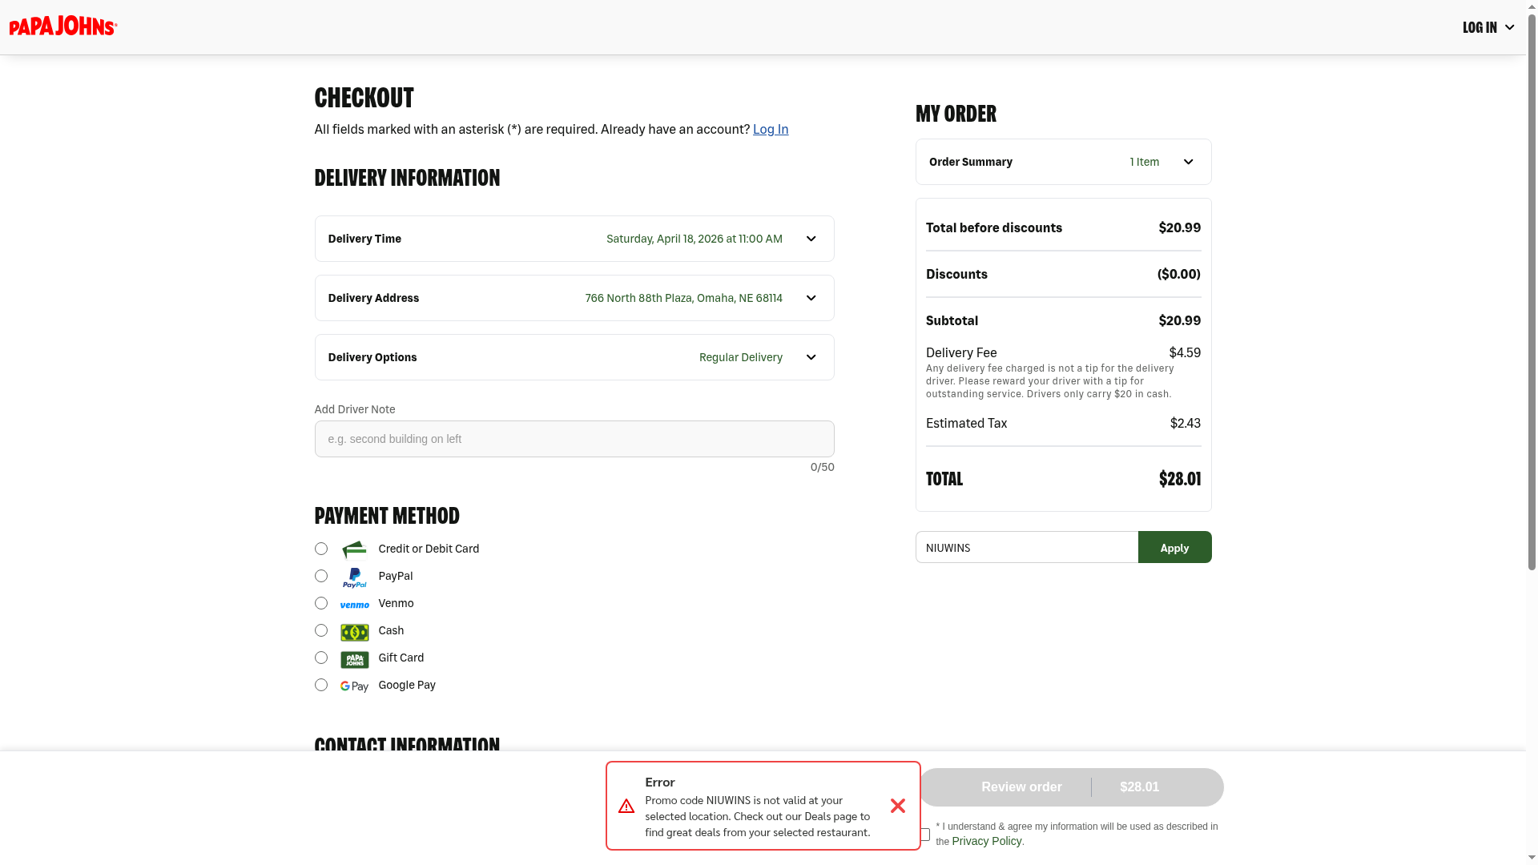This screenshot has width=1538, height=865.
Task: Tick the Privacy Policy agreement checkbox
Action: (925, 835)
